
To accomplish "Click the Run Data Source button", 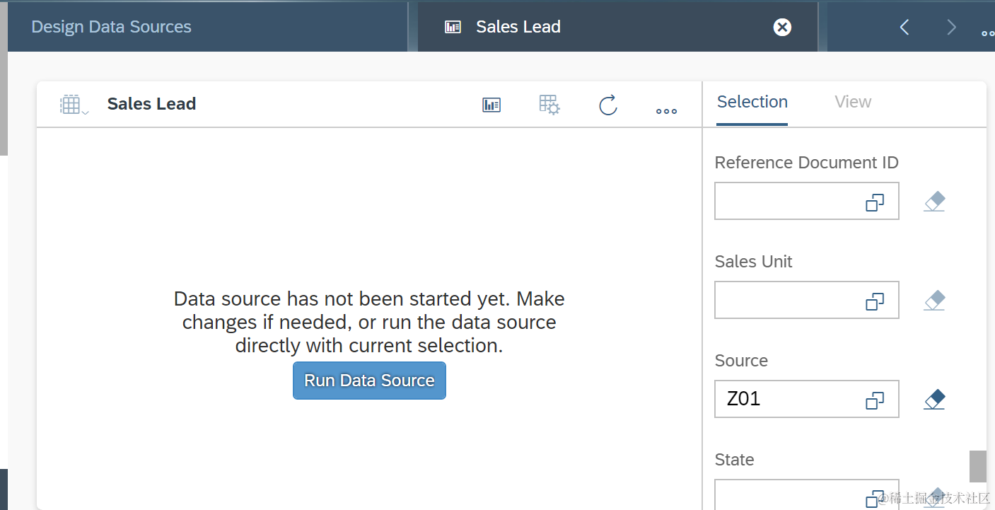I will click(369, 381).
